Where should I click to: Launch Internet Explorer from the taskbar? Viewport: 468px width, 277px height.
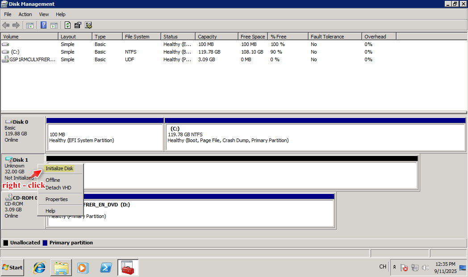[x=39, y=268]
